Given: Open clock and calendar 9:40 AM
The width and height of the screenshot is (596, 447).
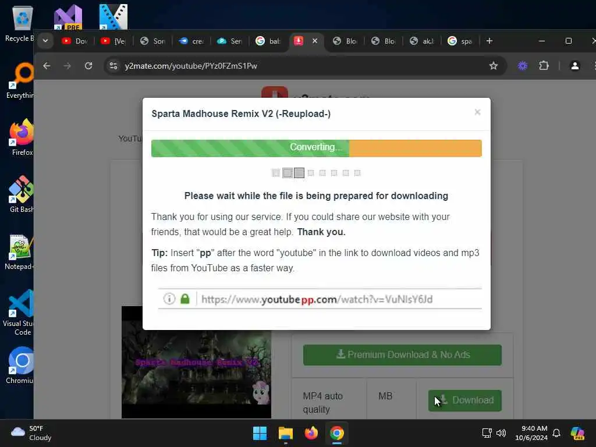Looking at the screenshot, I should coord(531,433).
